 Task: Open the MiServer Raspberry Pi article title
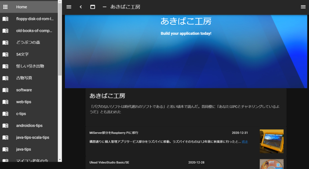tap(114, 133)
